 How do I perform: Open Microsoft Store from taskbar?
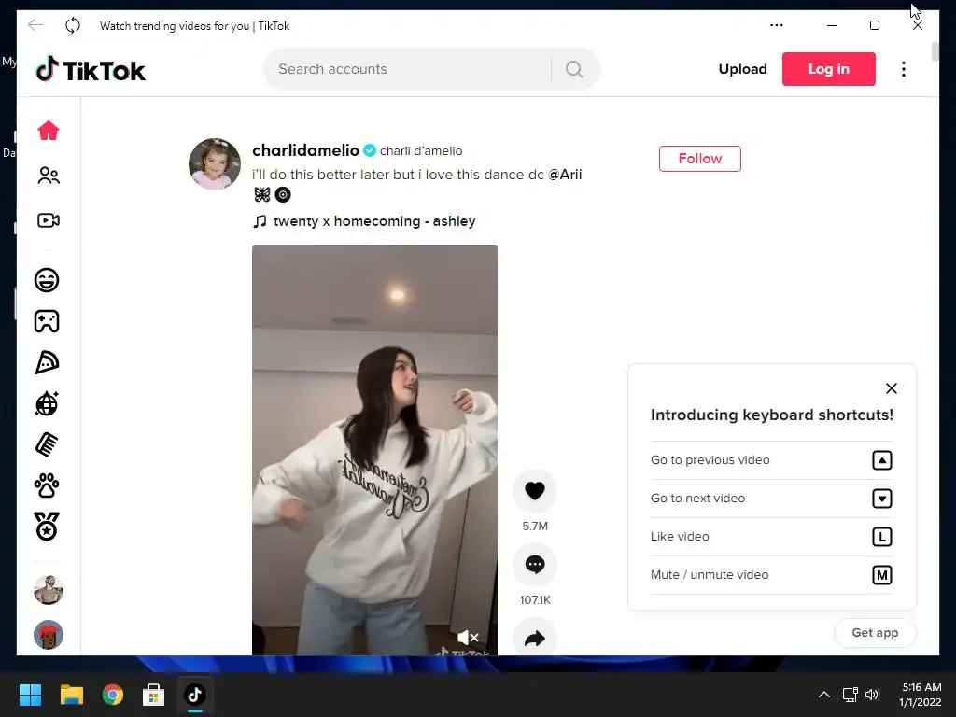[154, 695]
